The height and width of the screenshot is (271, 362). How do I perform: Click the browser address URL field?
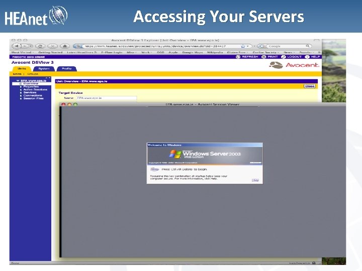pos(161,46)
